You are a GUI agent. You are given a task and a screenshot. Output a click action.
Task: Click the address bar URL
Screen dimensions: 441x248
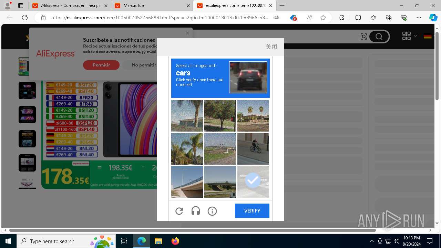[160, 18]
